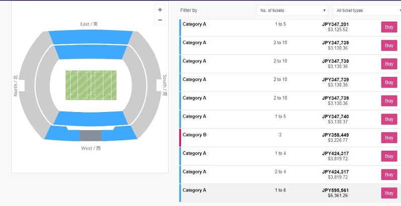
Task: Click the dark gray West center block
Action: tap(90, 136)
